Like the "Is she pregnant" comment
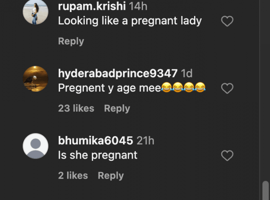The height and width of the screenshot is (200, 270). (227, 156)
